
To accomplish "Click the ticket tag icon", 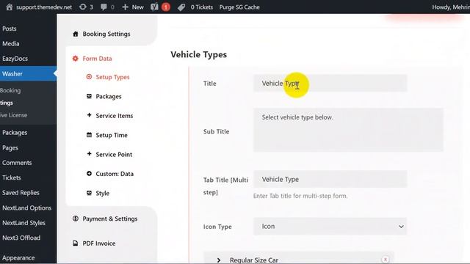I will (181, 7).
